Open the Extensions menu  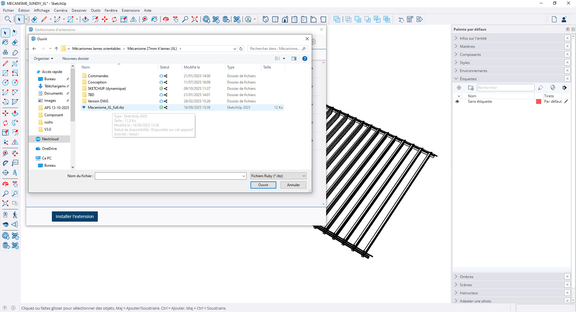130,11
